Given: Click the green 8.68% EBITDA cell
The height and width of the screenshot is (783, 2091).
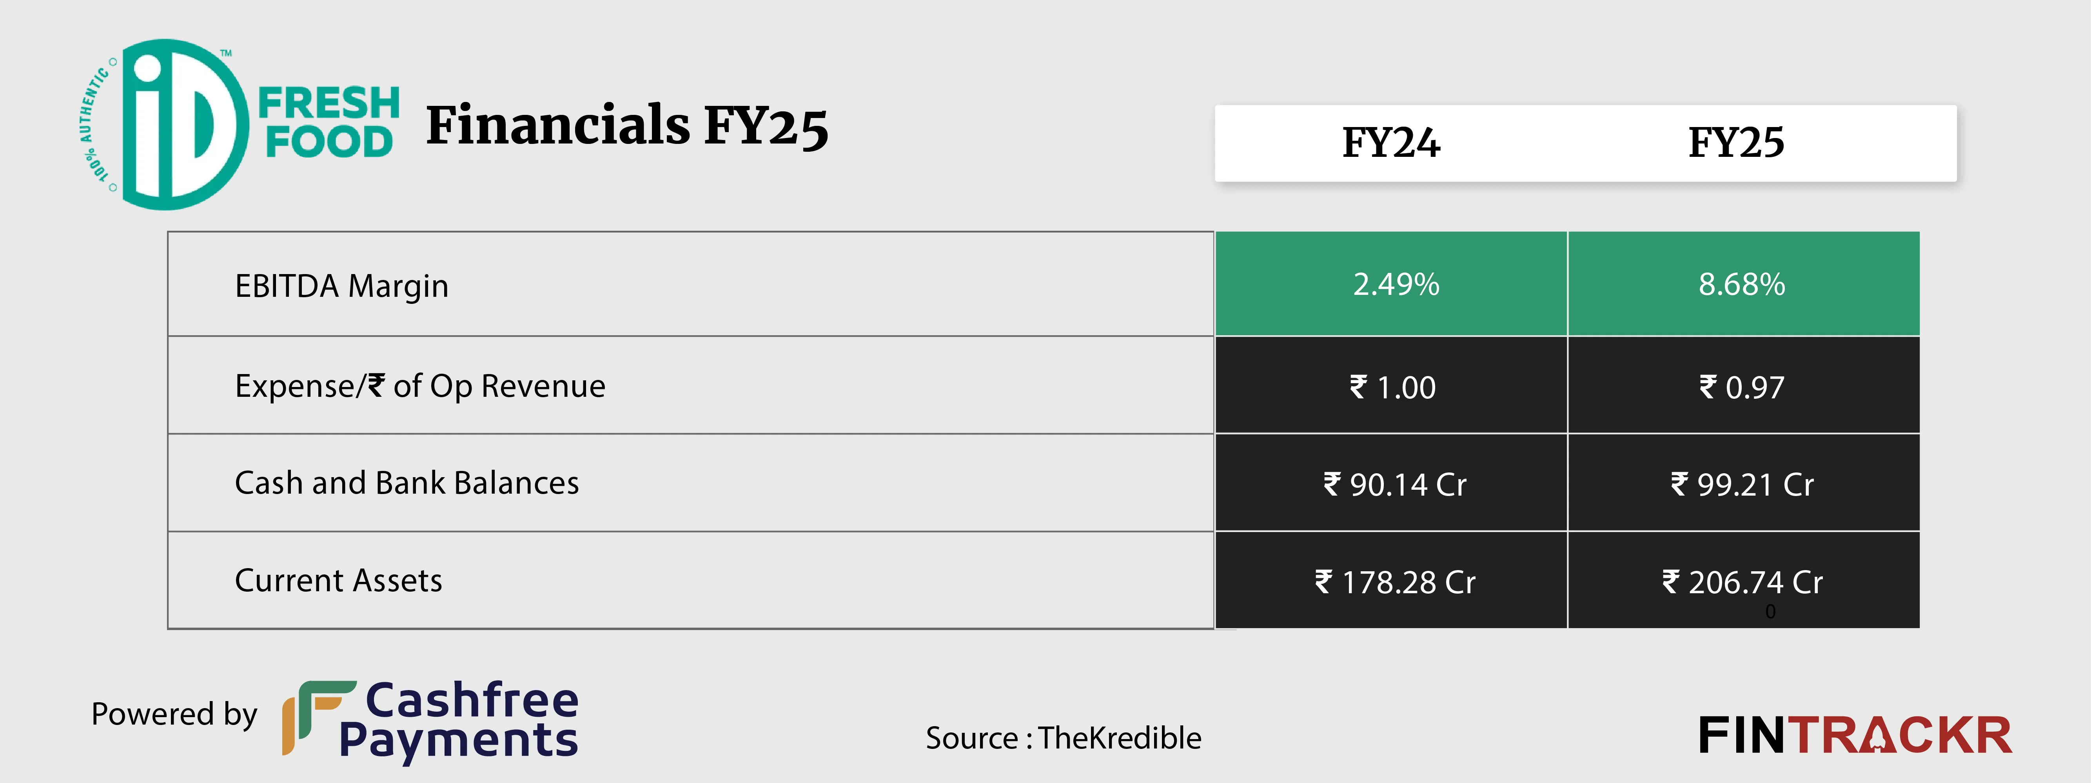Looking at the screenshot, I should tap(1742, 284).
